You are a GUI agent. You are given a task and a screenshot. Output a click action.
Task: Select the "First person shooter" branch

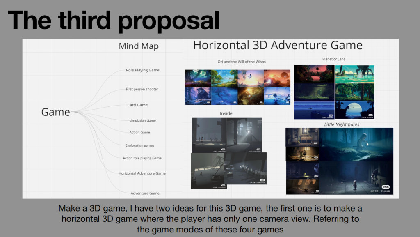tap(142, 89)
